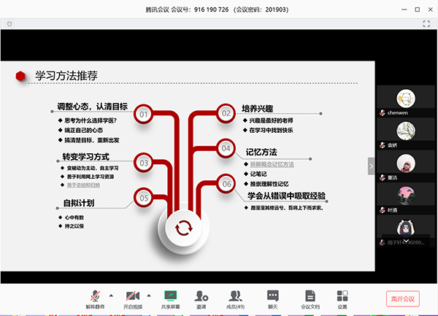The image size is (438, 316).
Task: Click bullet text 心中有数
Action: pyautogui.click(x=74, y=217)
